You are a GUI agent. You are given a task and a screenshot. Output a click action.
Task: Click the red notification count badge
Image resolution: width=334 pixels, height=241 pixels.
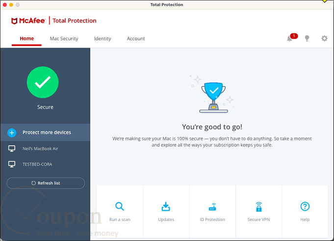tap(294, 36)
